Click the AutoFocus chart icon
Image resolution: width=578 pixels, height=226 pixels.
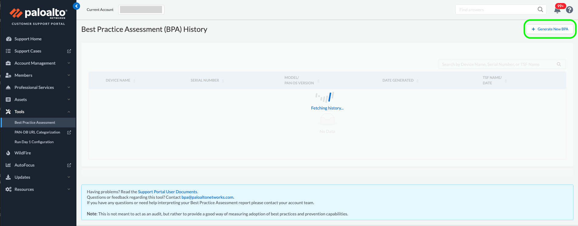coord(8,165)
